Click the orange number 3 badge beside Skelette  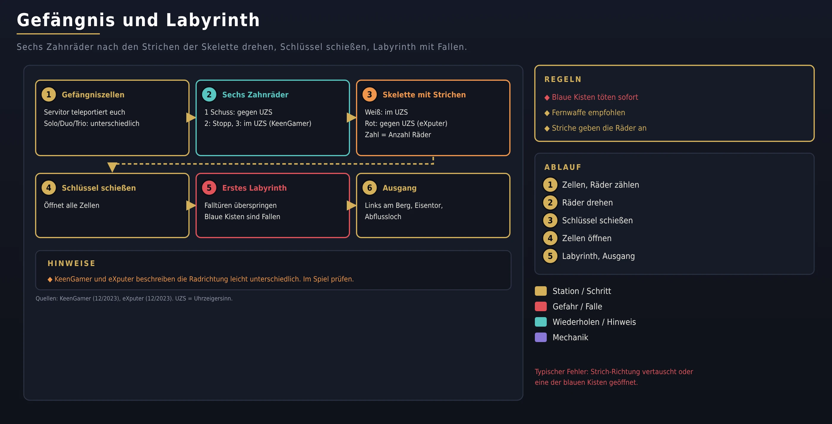click(369, 94)
